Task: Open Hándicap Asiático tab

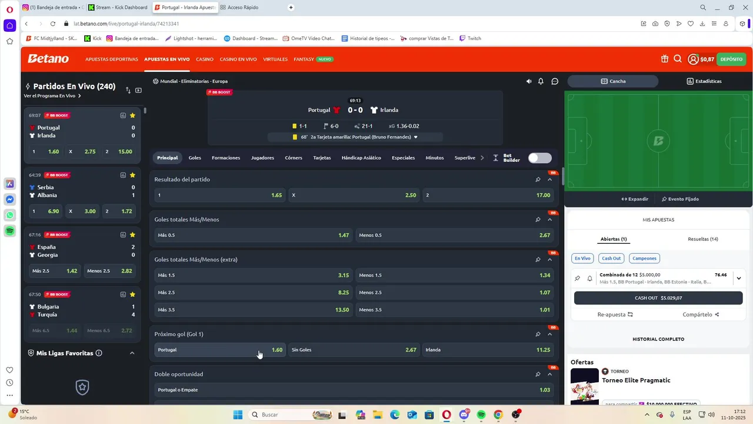Action: (361, 158)
